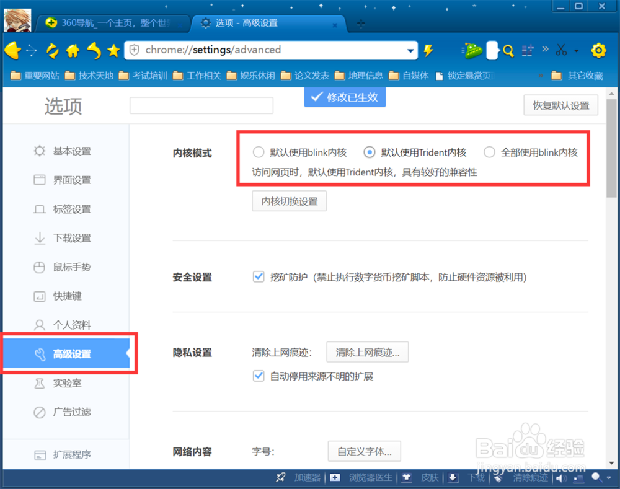Image resolution: width=620 pixels, height=489 pixels.
Task: Click the scissors screenshot tool
Action: coord(561,50)
